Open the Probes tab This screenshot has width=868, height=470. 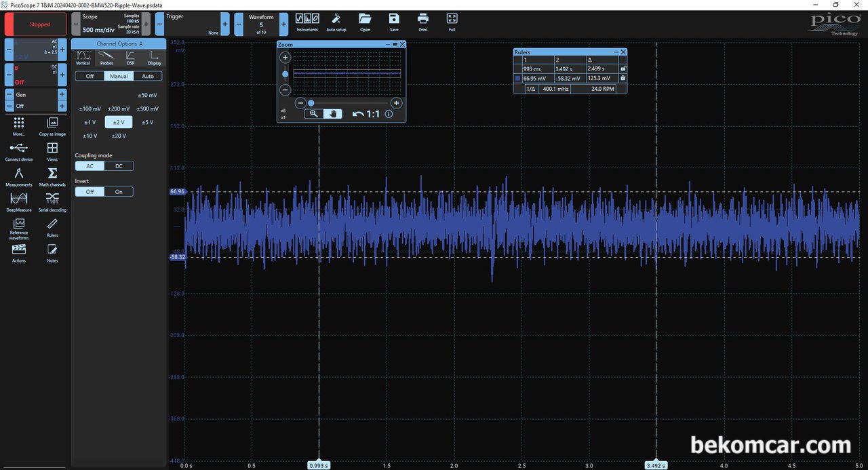(x=106, y=57)
